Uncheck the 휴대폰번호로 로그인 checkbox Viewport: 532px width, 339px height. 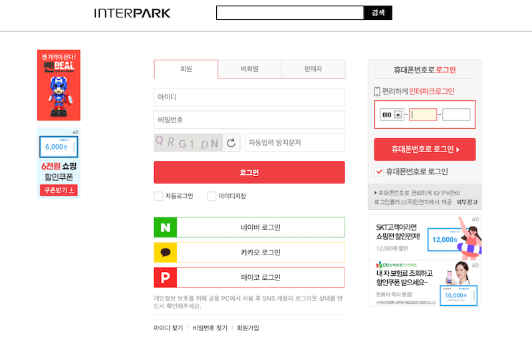pos(379,171)
